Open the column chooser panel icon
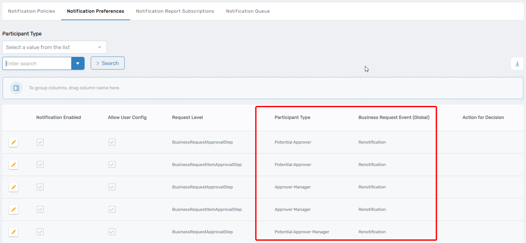Screen dimensions: 526x243 click(16, 88)
